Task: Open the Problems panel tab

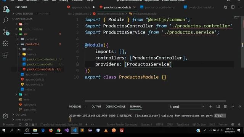Action: pos(75,107)
